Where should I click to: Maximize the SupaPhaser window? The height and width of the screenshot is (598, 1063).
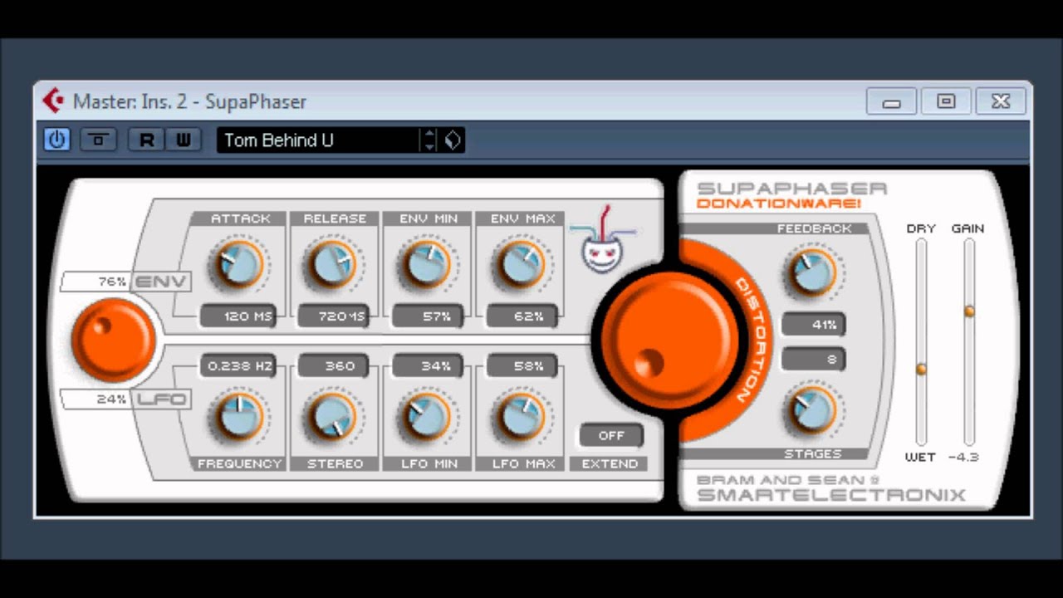[x=946, y=101]
